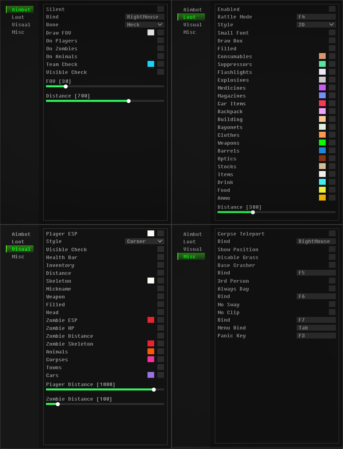Image resolution: width=343 pixels, height=449 pixels.
Task: Tick the Corpse Teleport checkbox
Action: click(x=332, y=234)
